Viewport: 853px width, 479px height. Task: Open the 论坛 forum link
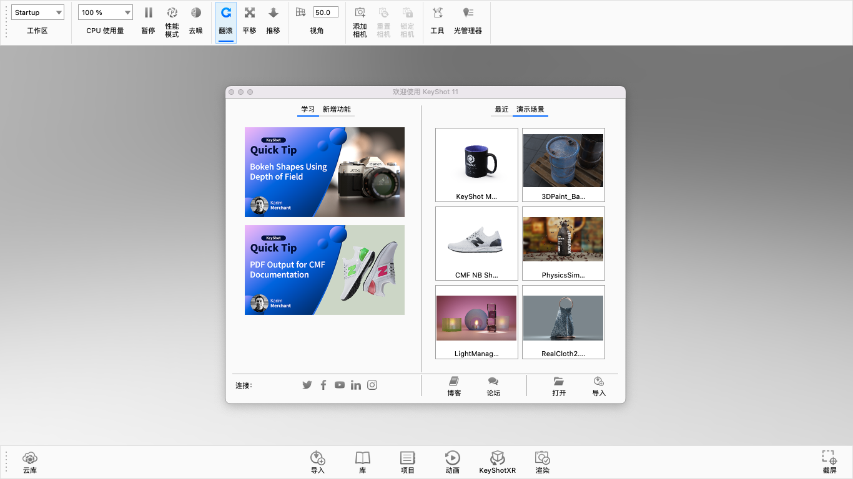click(x=493, y=386)
